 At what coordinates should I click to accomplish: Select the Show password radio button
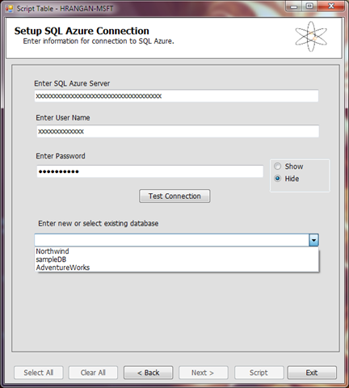277,167
